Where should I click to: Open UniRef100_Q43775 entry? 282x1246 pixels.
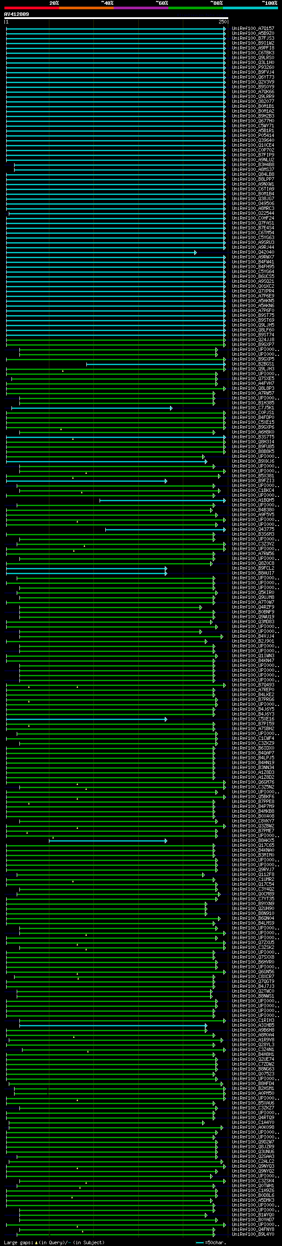(x=253, y=529)
